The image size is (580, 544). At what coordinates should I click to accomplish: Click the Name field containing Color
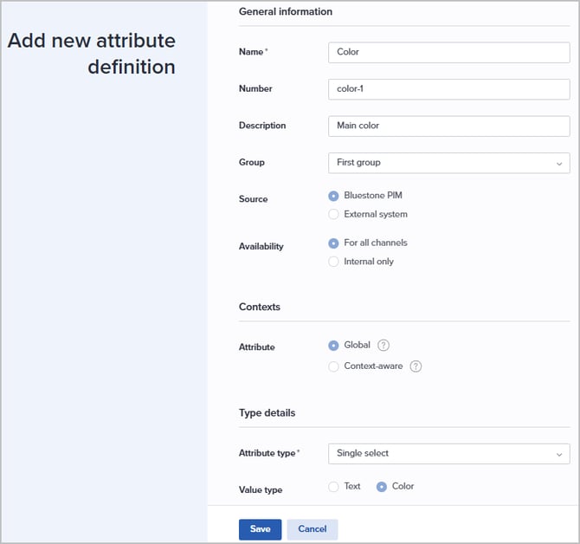coord(448,52)
